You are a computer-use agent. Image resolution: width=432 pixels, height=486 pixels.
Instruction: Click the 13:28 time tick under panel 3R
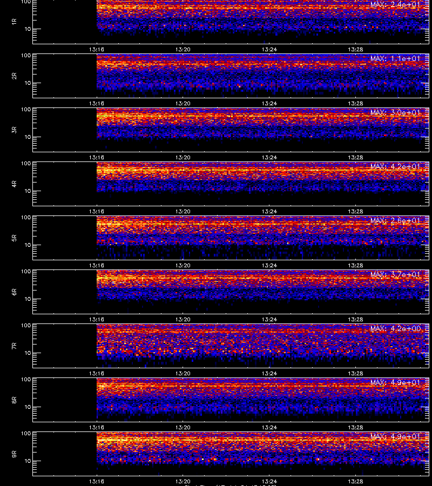(355, 158)
